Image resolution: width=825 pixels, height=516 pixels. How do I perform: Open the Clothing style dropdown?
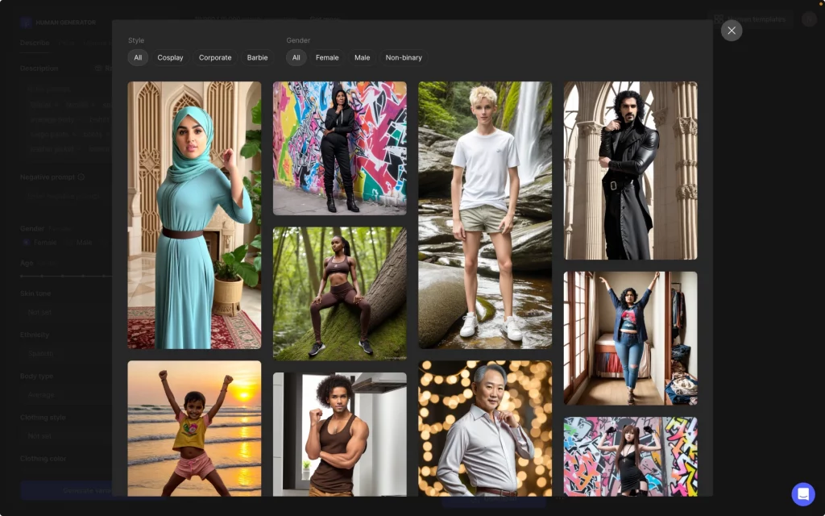[x=66, y=436]
